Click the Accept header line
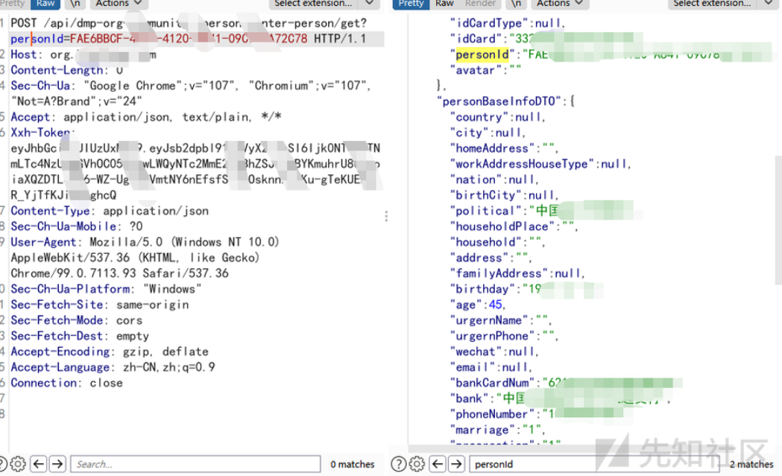The width and height of the screenshot is (782, 476). click(x=146, y=117)
